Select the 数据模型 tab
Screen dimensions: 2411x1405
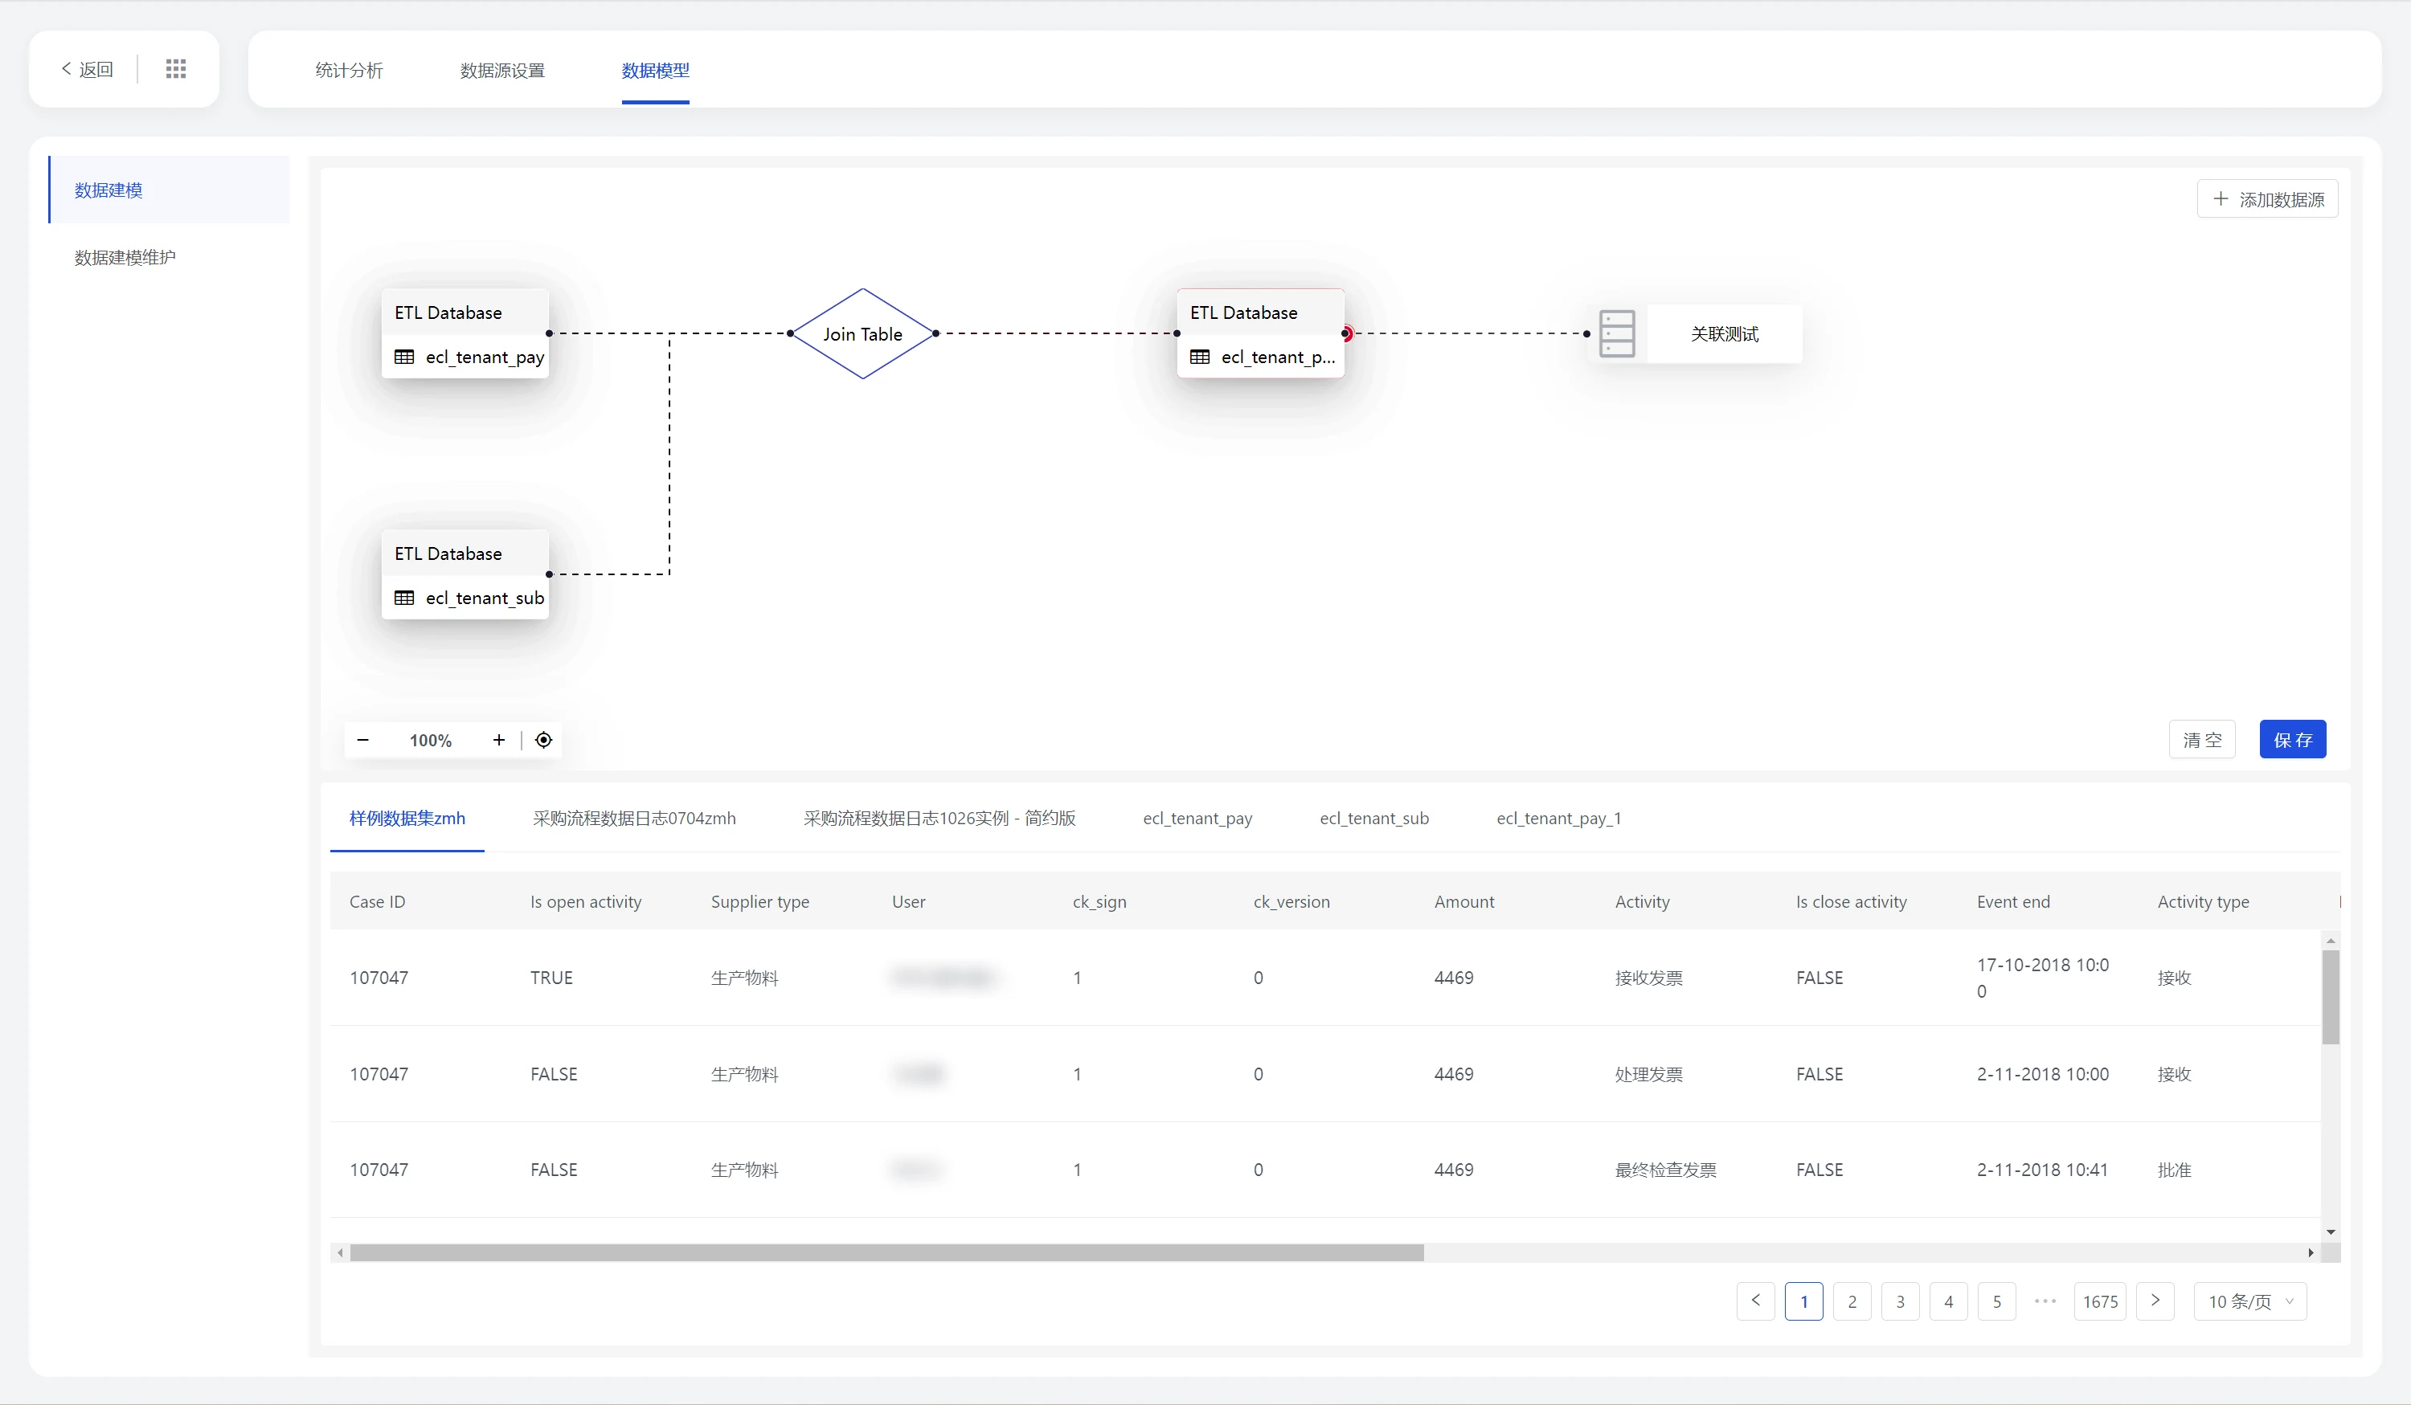pos(655,70)
